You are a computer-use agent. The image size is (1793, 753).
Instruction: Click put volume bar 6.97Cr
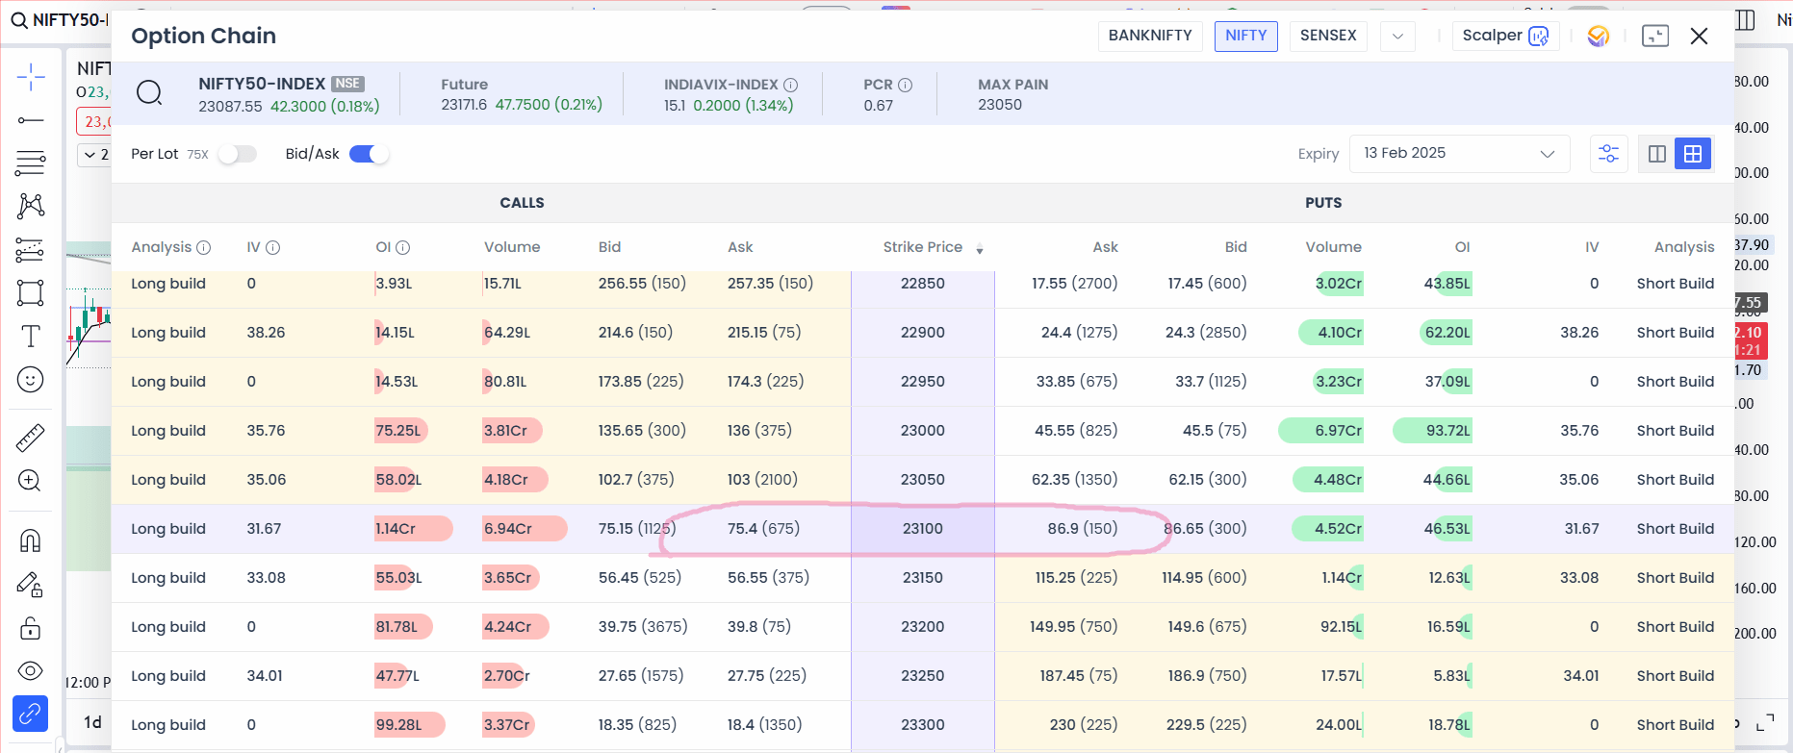pos(1321,431)
